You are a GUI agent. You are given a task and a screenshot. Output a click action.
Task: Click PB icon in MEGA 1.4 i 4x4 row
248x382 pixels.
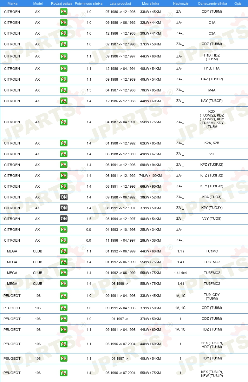click(x=64, y=273)
